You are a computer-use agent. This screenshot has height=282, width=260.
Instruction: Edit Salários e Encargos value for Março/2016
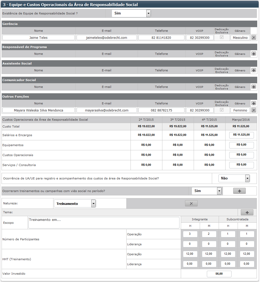tap(241, 135)
